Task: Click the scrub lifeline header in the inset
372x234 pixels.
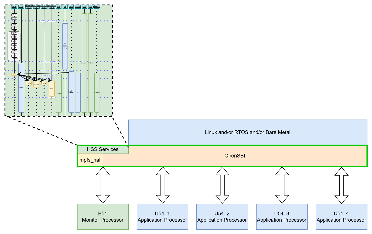Action: pyautogui.click(x=58, y=7)
